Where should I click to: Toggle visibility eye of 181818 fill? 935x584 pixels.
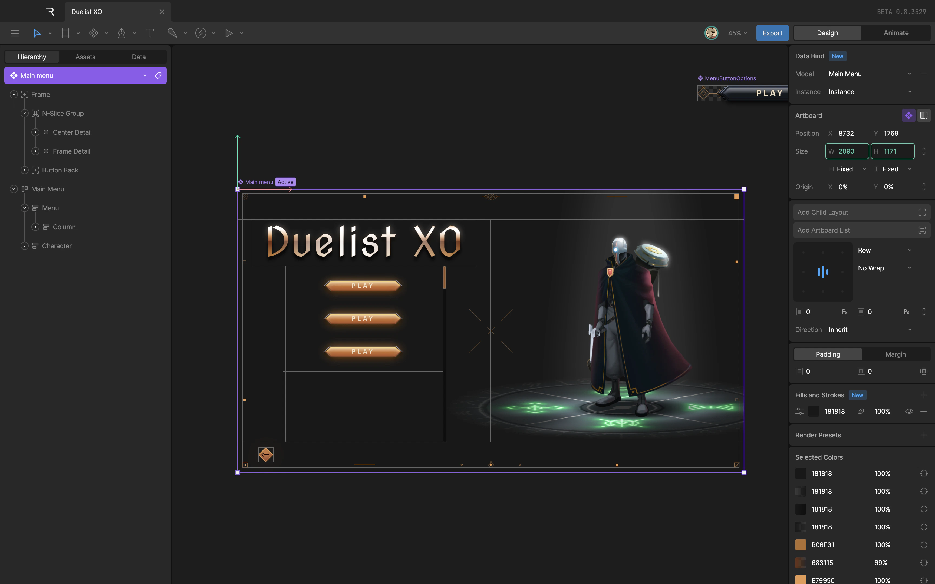909,411
